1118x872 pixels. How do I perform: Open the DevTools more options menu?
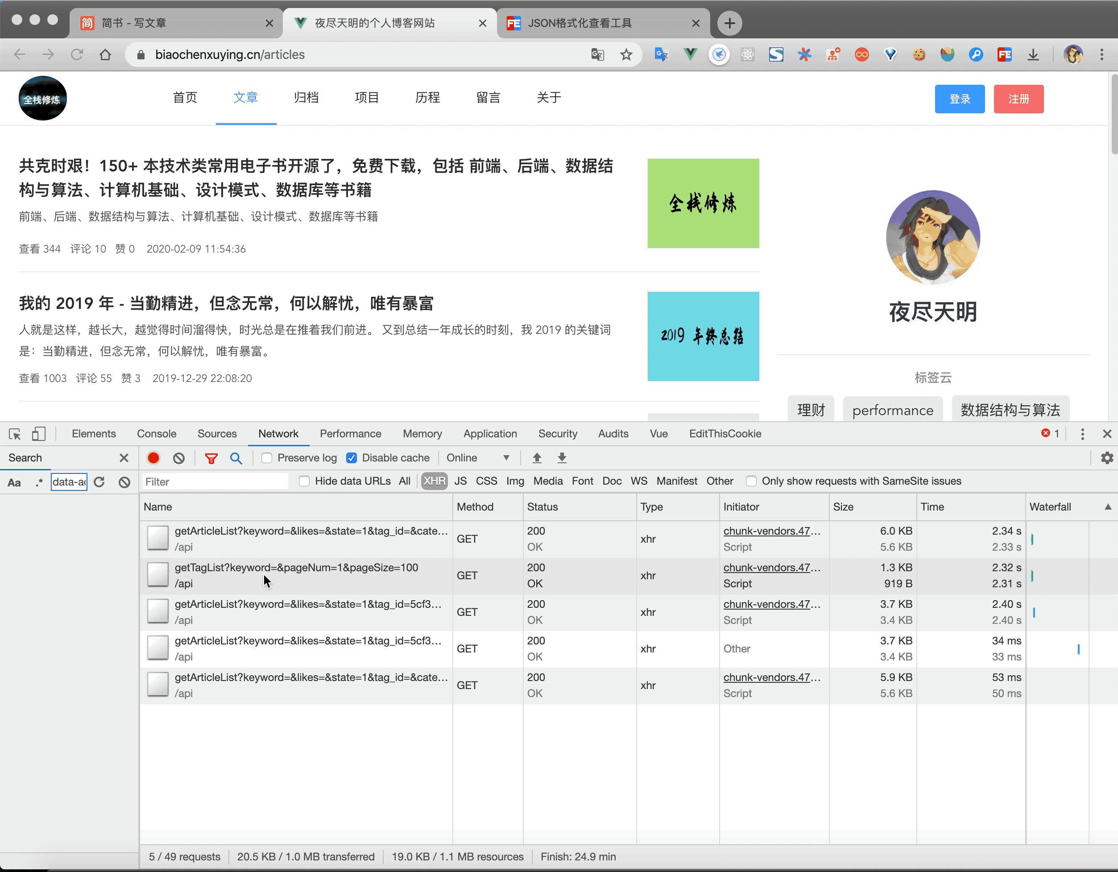1082,434
